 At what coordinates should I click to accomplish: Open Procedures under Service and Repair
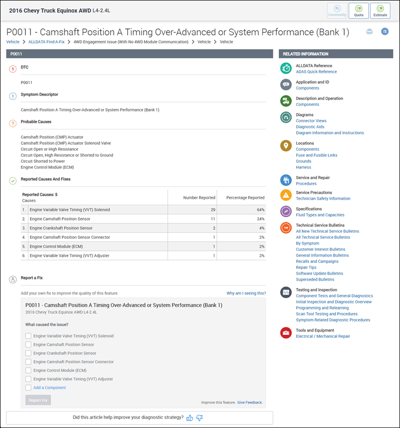click(x=306, y=183)
